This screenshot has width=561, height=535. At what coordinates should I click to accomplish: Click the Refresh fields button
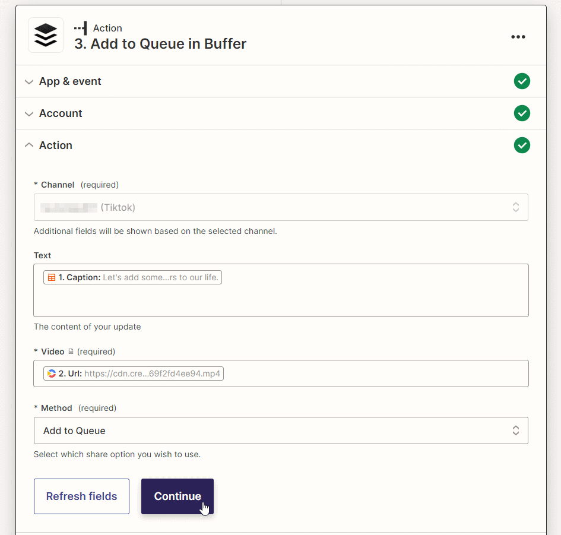pos(81,496)
